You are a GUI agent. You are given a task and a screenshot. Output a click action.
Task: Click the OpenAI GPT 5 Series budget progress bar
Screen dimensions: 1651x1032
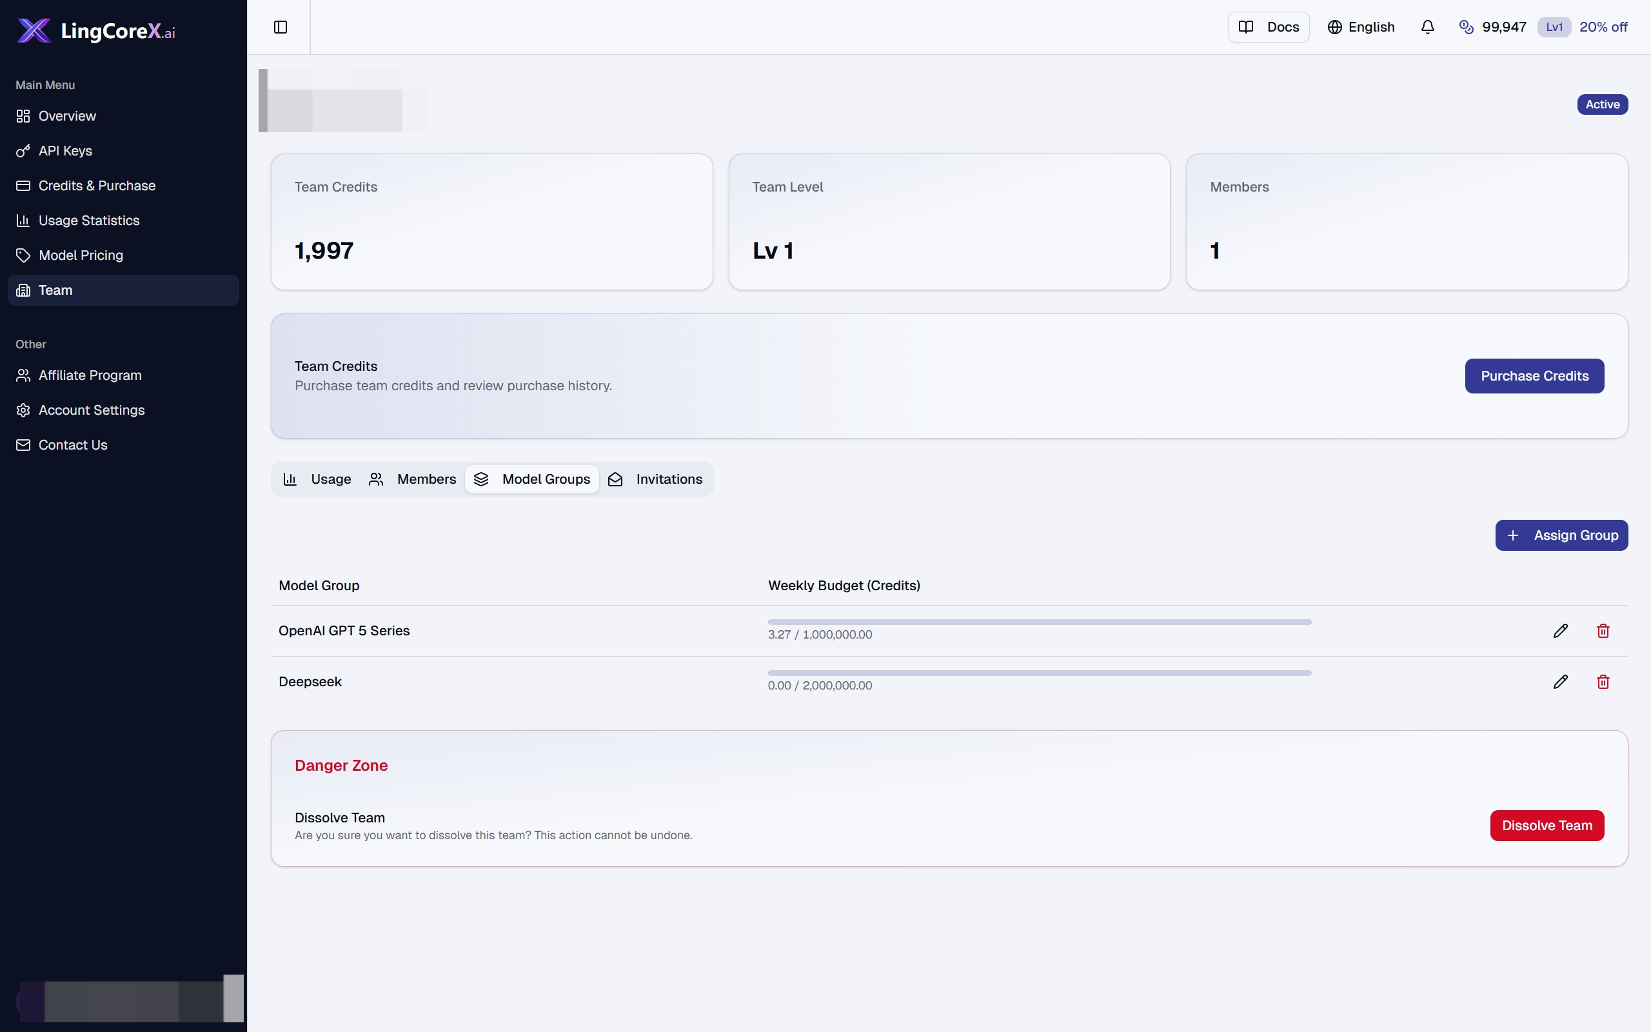[1039, 622]
